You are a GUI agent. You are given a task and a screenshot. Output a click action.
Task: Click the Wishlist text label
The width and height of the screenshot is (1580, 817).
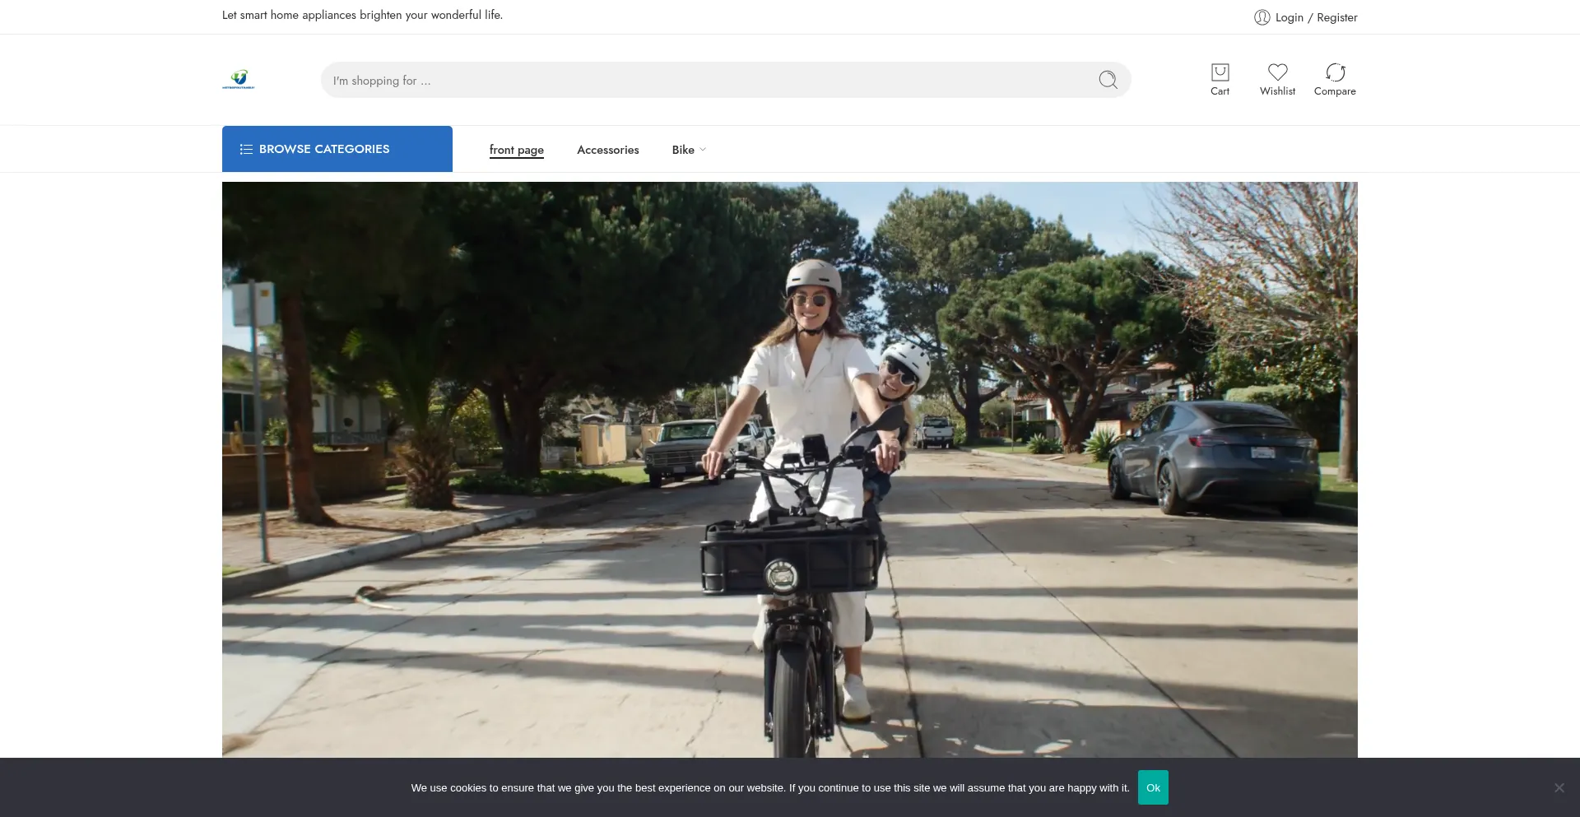(x=1277, y=91)
